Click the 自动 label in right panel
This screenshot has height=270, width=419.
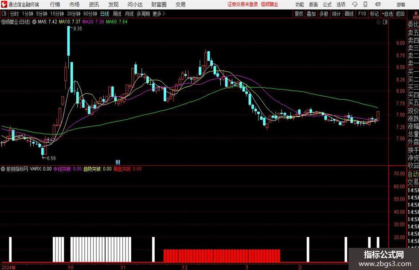pos(413,174)
